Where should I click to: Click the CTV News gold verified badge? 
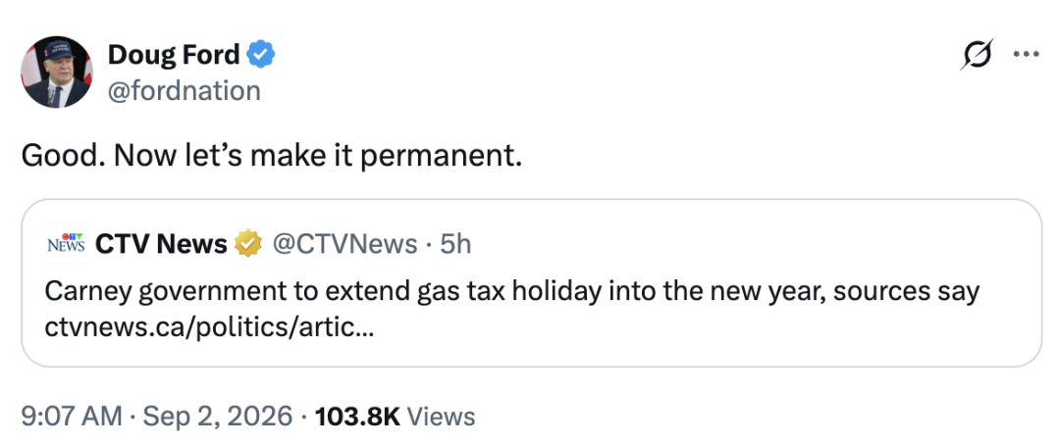[x=247, y=244]
